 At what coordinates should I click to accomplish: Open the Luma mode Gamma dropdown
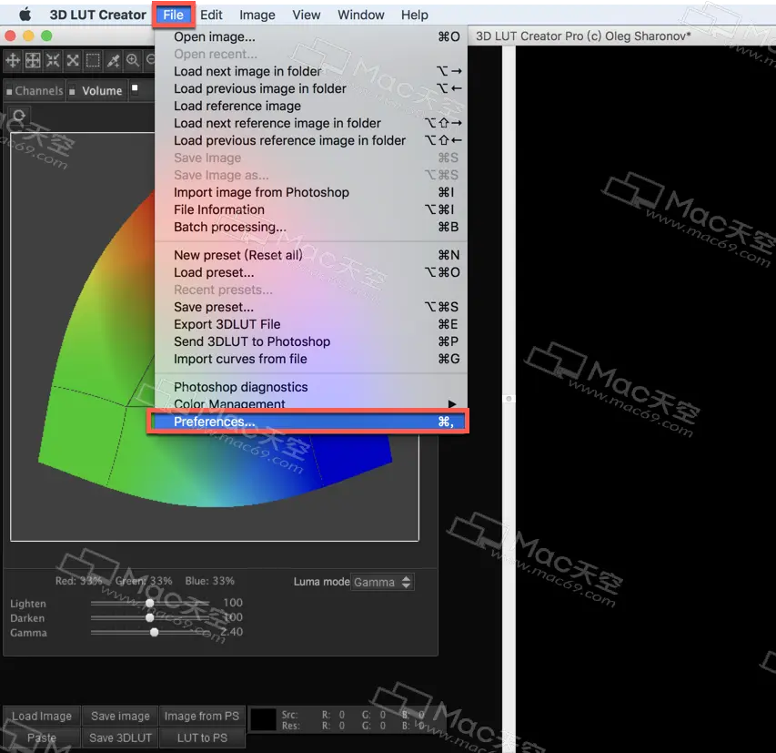(382, 582)
